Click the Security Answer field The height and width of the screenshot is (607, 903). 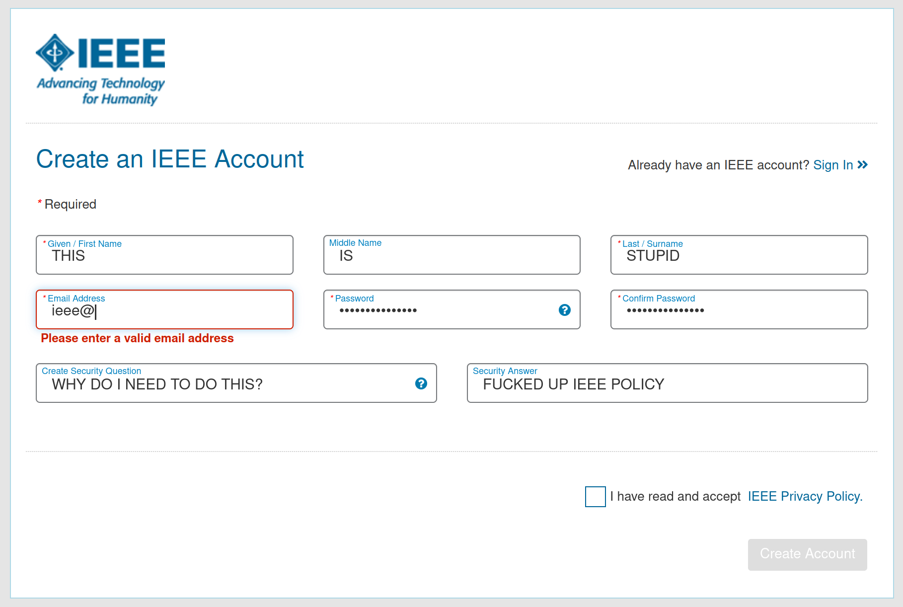click(667, 383)
